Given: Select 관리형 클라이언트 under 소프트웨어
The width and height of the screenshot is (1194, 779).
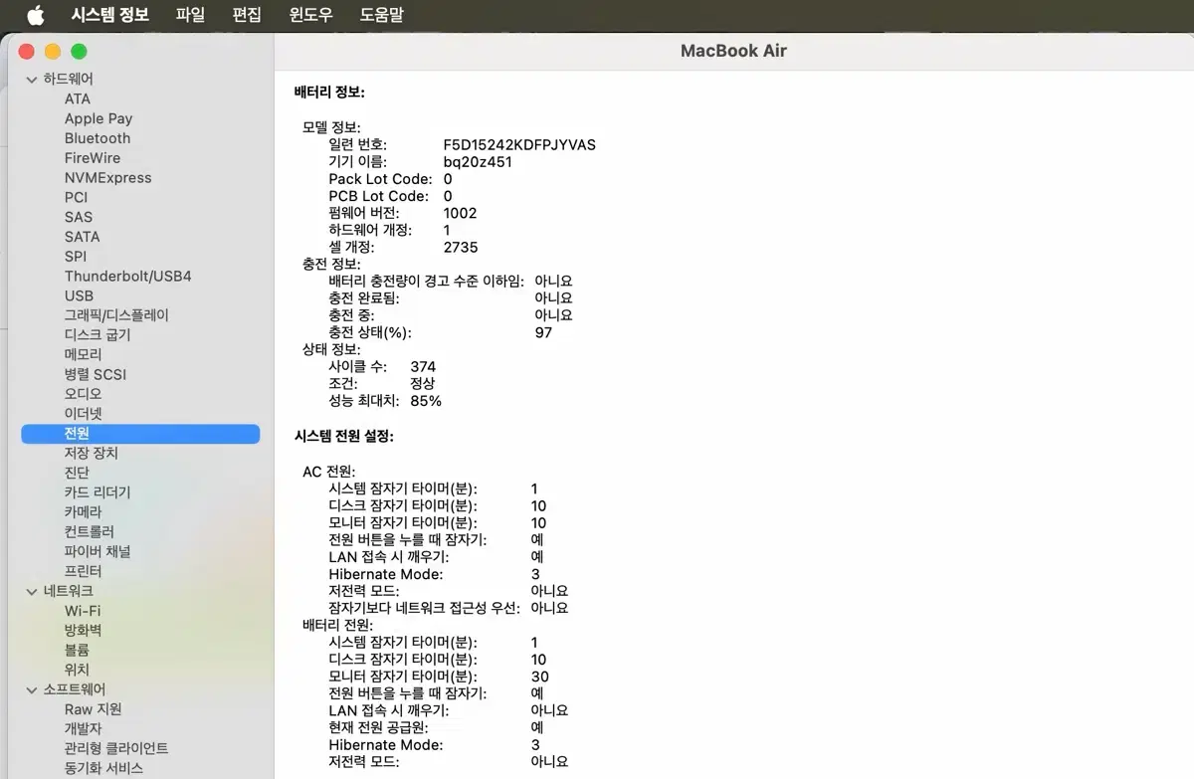Looking at the screenshot, I should coord(116,748).
